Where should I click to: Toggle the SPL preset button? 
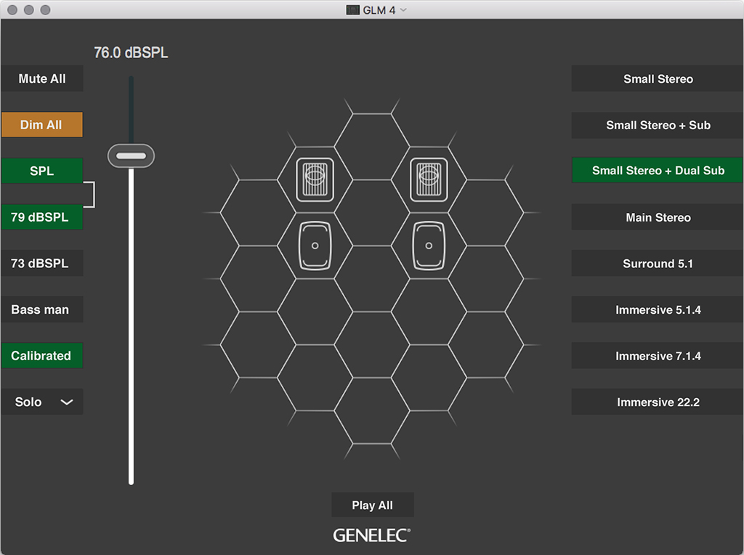pos(42,171)
